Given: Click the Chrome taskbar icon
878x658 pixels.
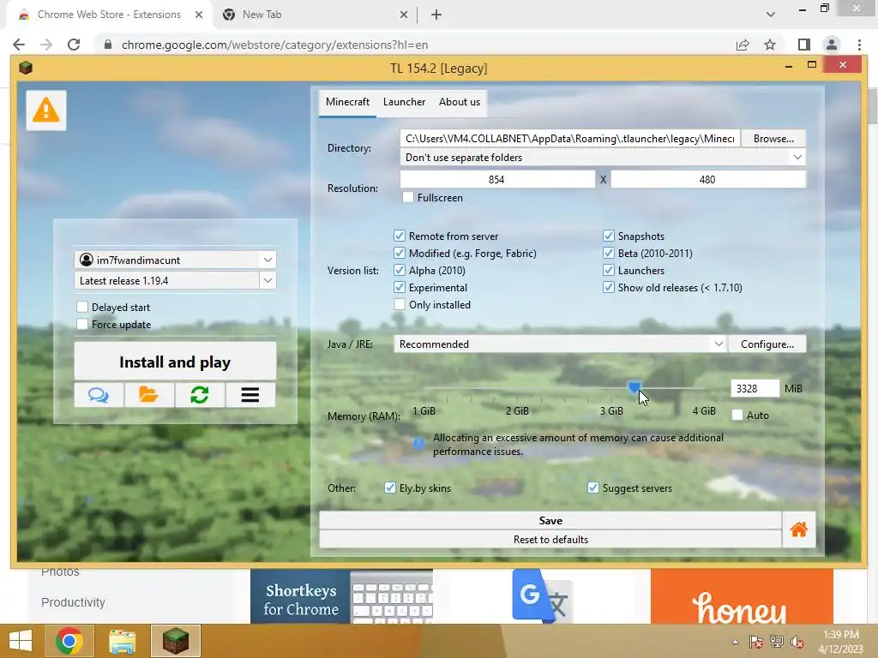Looking at the screenshot, I should [x=69, y=641].
